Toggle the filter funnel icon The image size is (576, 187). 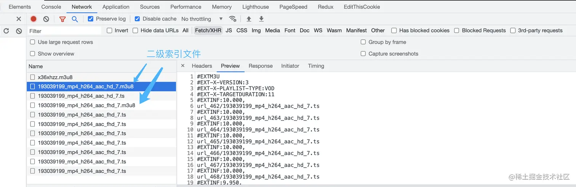[x=62, y=19]
